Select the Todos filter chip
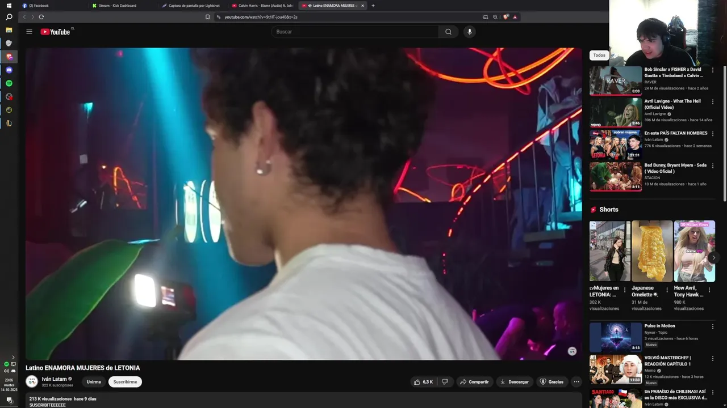Screen dimensions: 727x408 point(599,56)
